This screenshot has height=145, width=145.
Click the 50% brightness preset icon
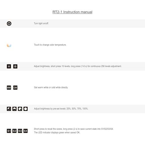(14, 109)
